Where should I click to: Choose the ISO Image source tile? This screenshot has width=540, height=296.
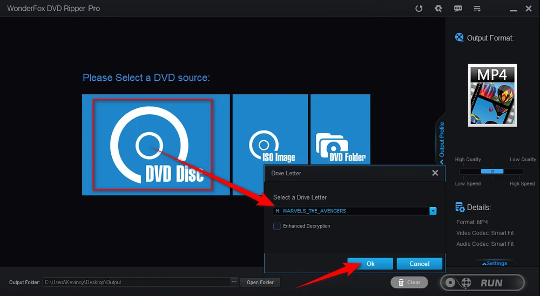click(270, 129)
